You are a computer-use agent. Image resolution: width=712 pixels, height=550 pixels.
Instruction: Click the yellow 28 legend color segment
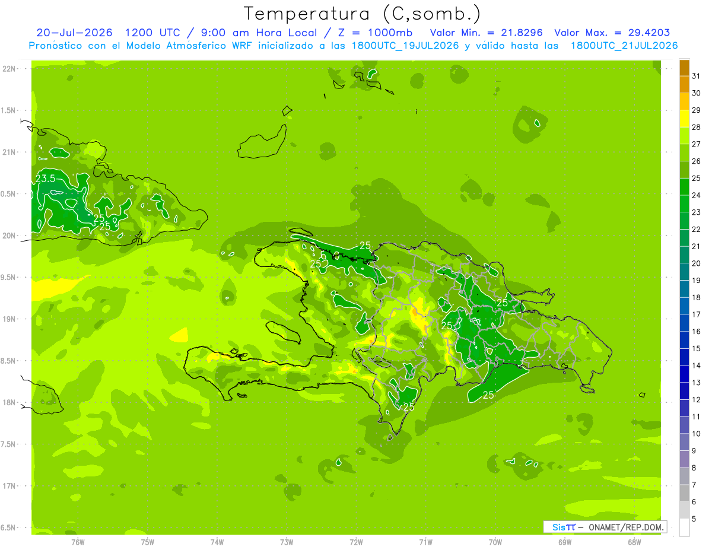tap(684, 119)
